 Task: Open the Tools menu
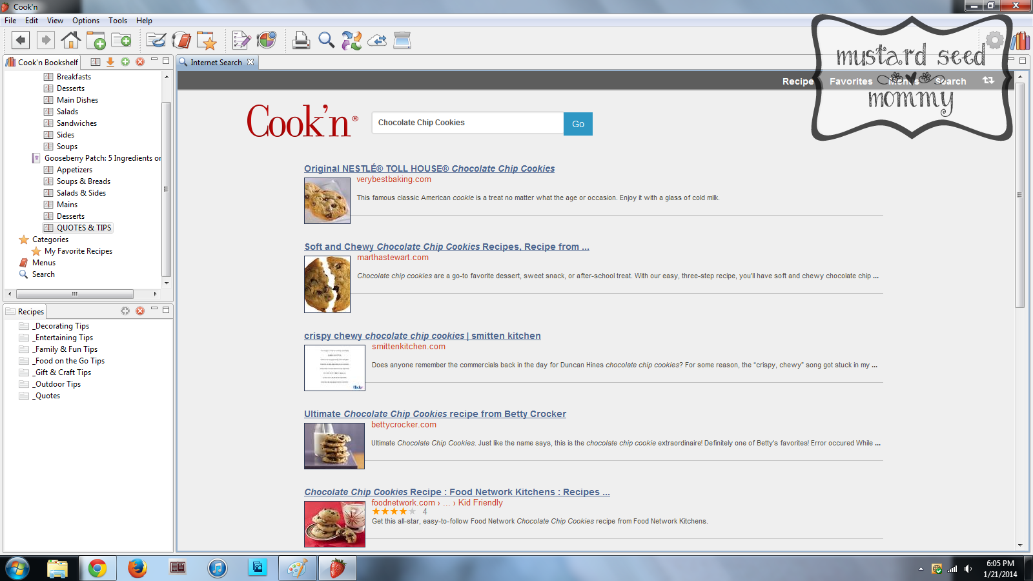pos(118,21)
